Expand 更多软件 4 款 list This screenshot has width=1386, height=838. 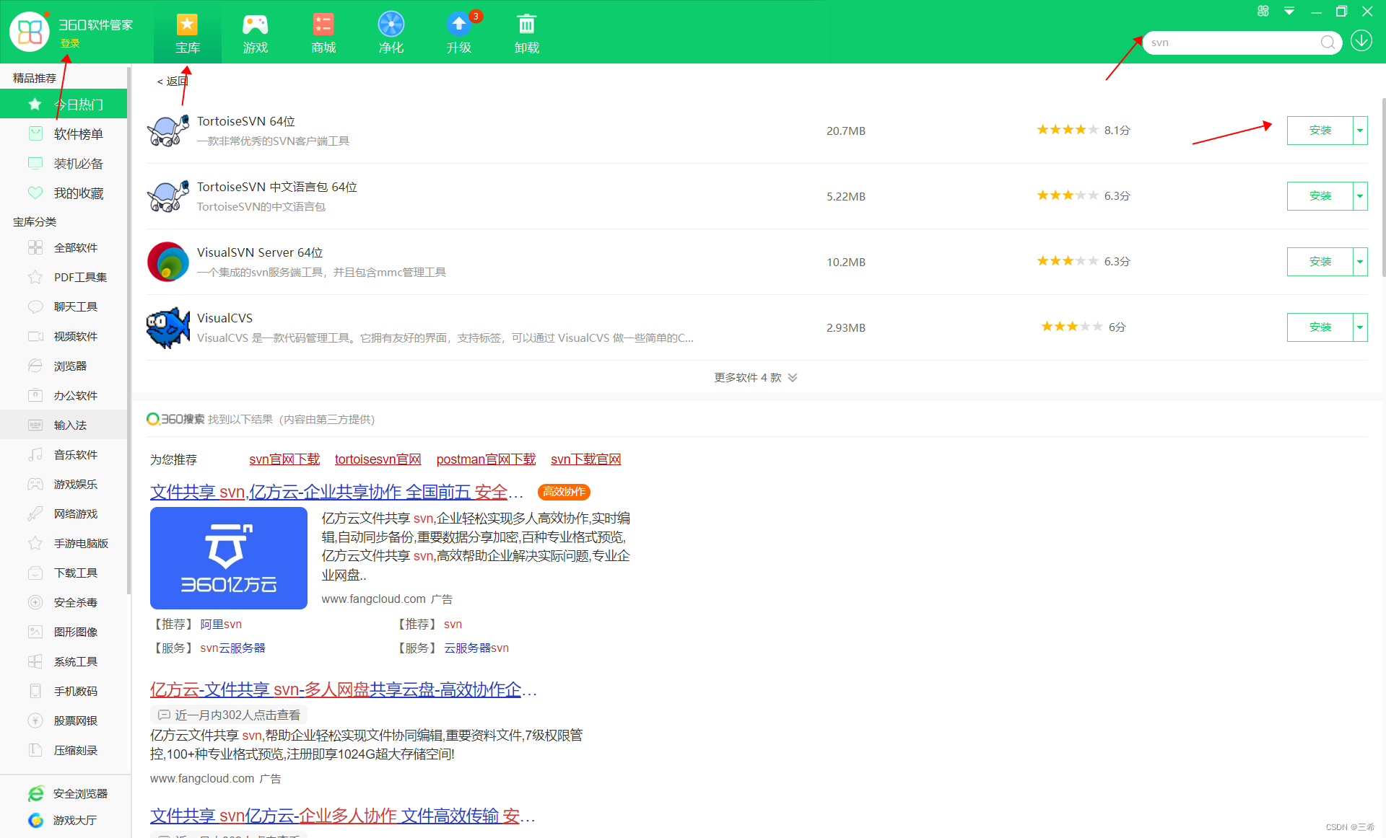click(x=755, y=377)
